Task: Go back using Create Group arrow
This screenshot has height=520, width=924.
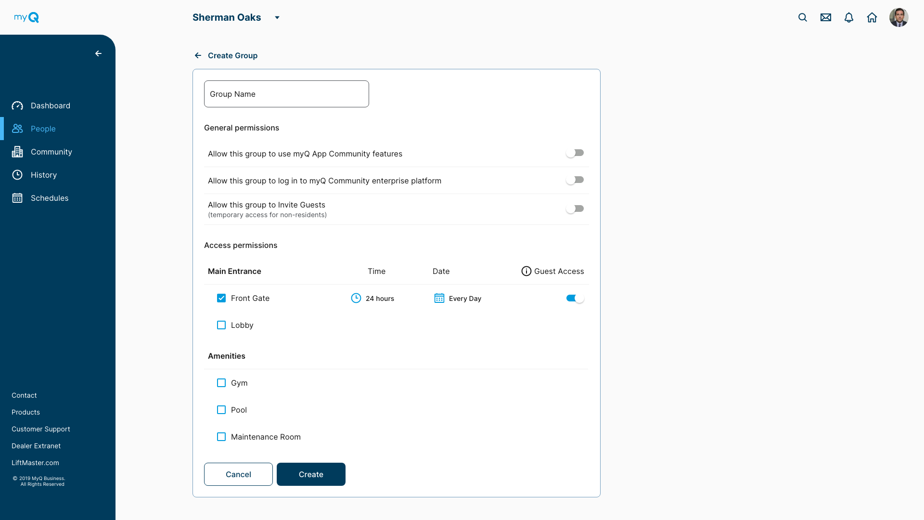Action: point(198,55)
